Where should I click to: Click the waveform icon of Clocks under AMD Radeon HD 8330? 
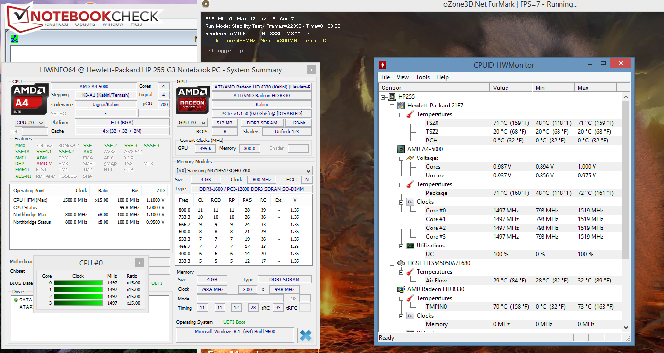410,316
